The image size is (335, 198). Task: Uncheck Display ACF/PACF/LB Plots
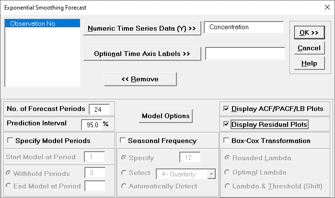point(226,109)
